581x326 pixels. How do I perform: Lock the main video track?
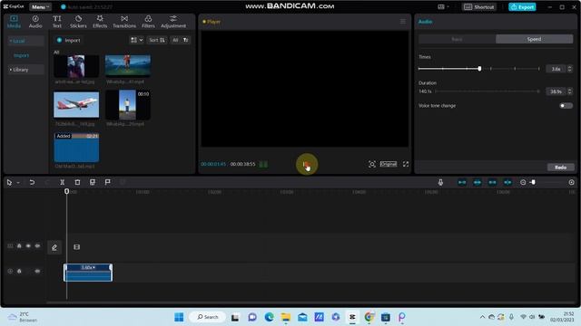19,245
